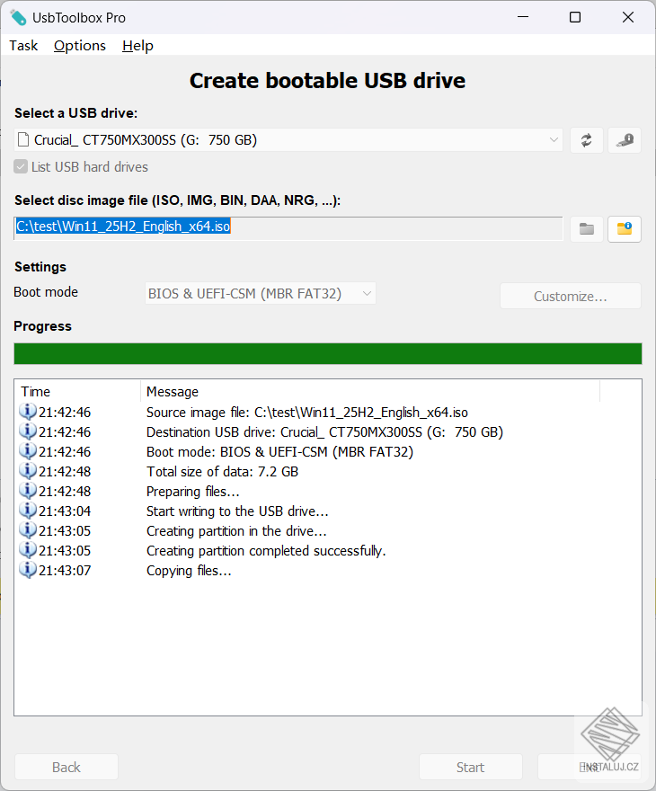656x791 pixels.
Task: Click the disc image file path field
Action: [288, 228]
